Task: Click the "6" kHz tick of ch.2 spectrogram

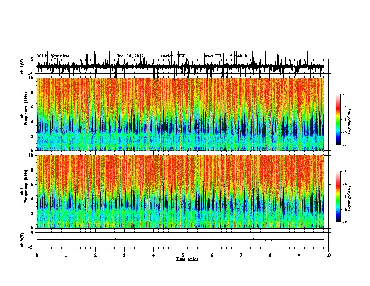Action: coord(33,185)
